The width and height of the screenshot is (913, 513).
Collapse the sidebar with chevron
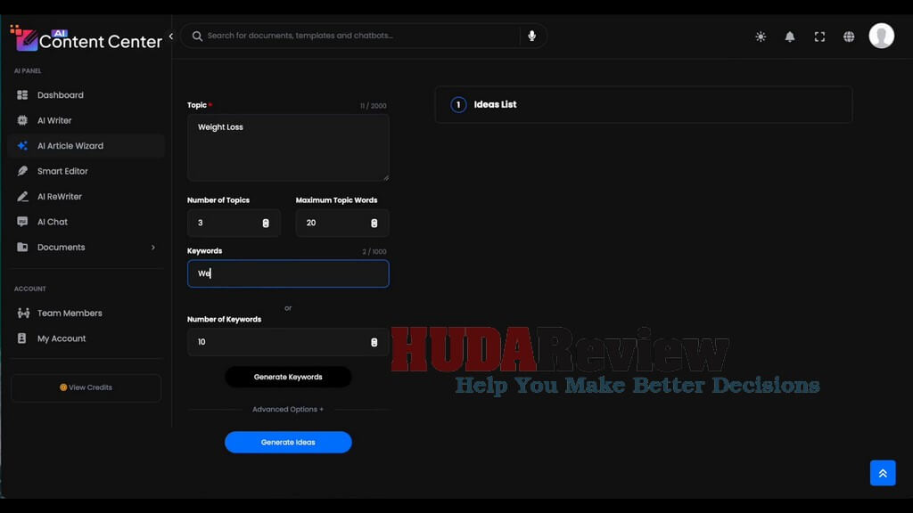[170, 36]
